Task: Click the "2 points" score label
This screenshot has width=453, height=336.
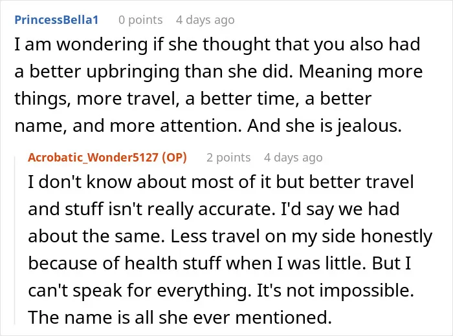Action: 228,158
